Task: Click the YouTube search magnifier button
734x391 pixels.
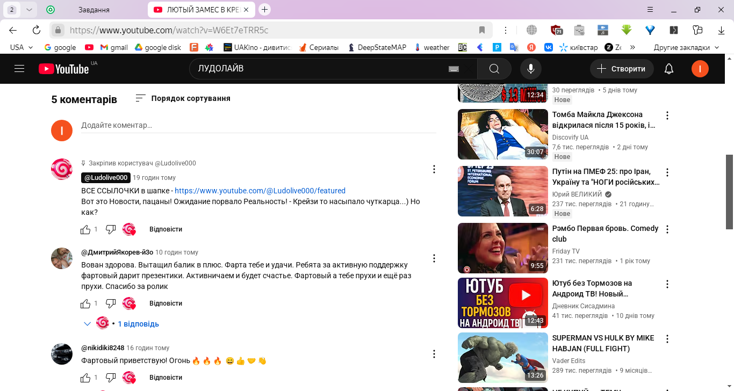Action: tap(494, 69)
